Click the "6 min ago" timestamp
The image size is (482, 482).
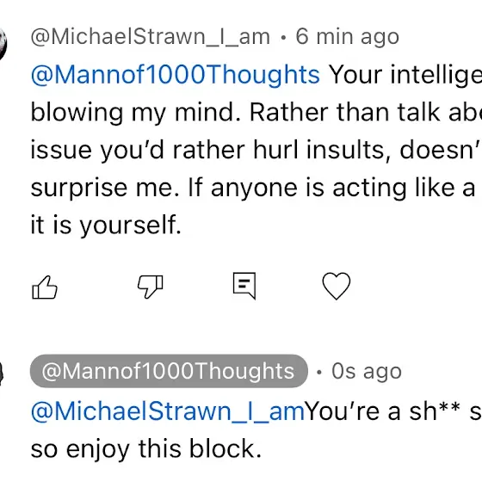[348, 37]
